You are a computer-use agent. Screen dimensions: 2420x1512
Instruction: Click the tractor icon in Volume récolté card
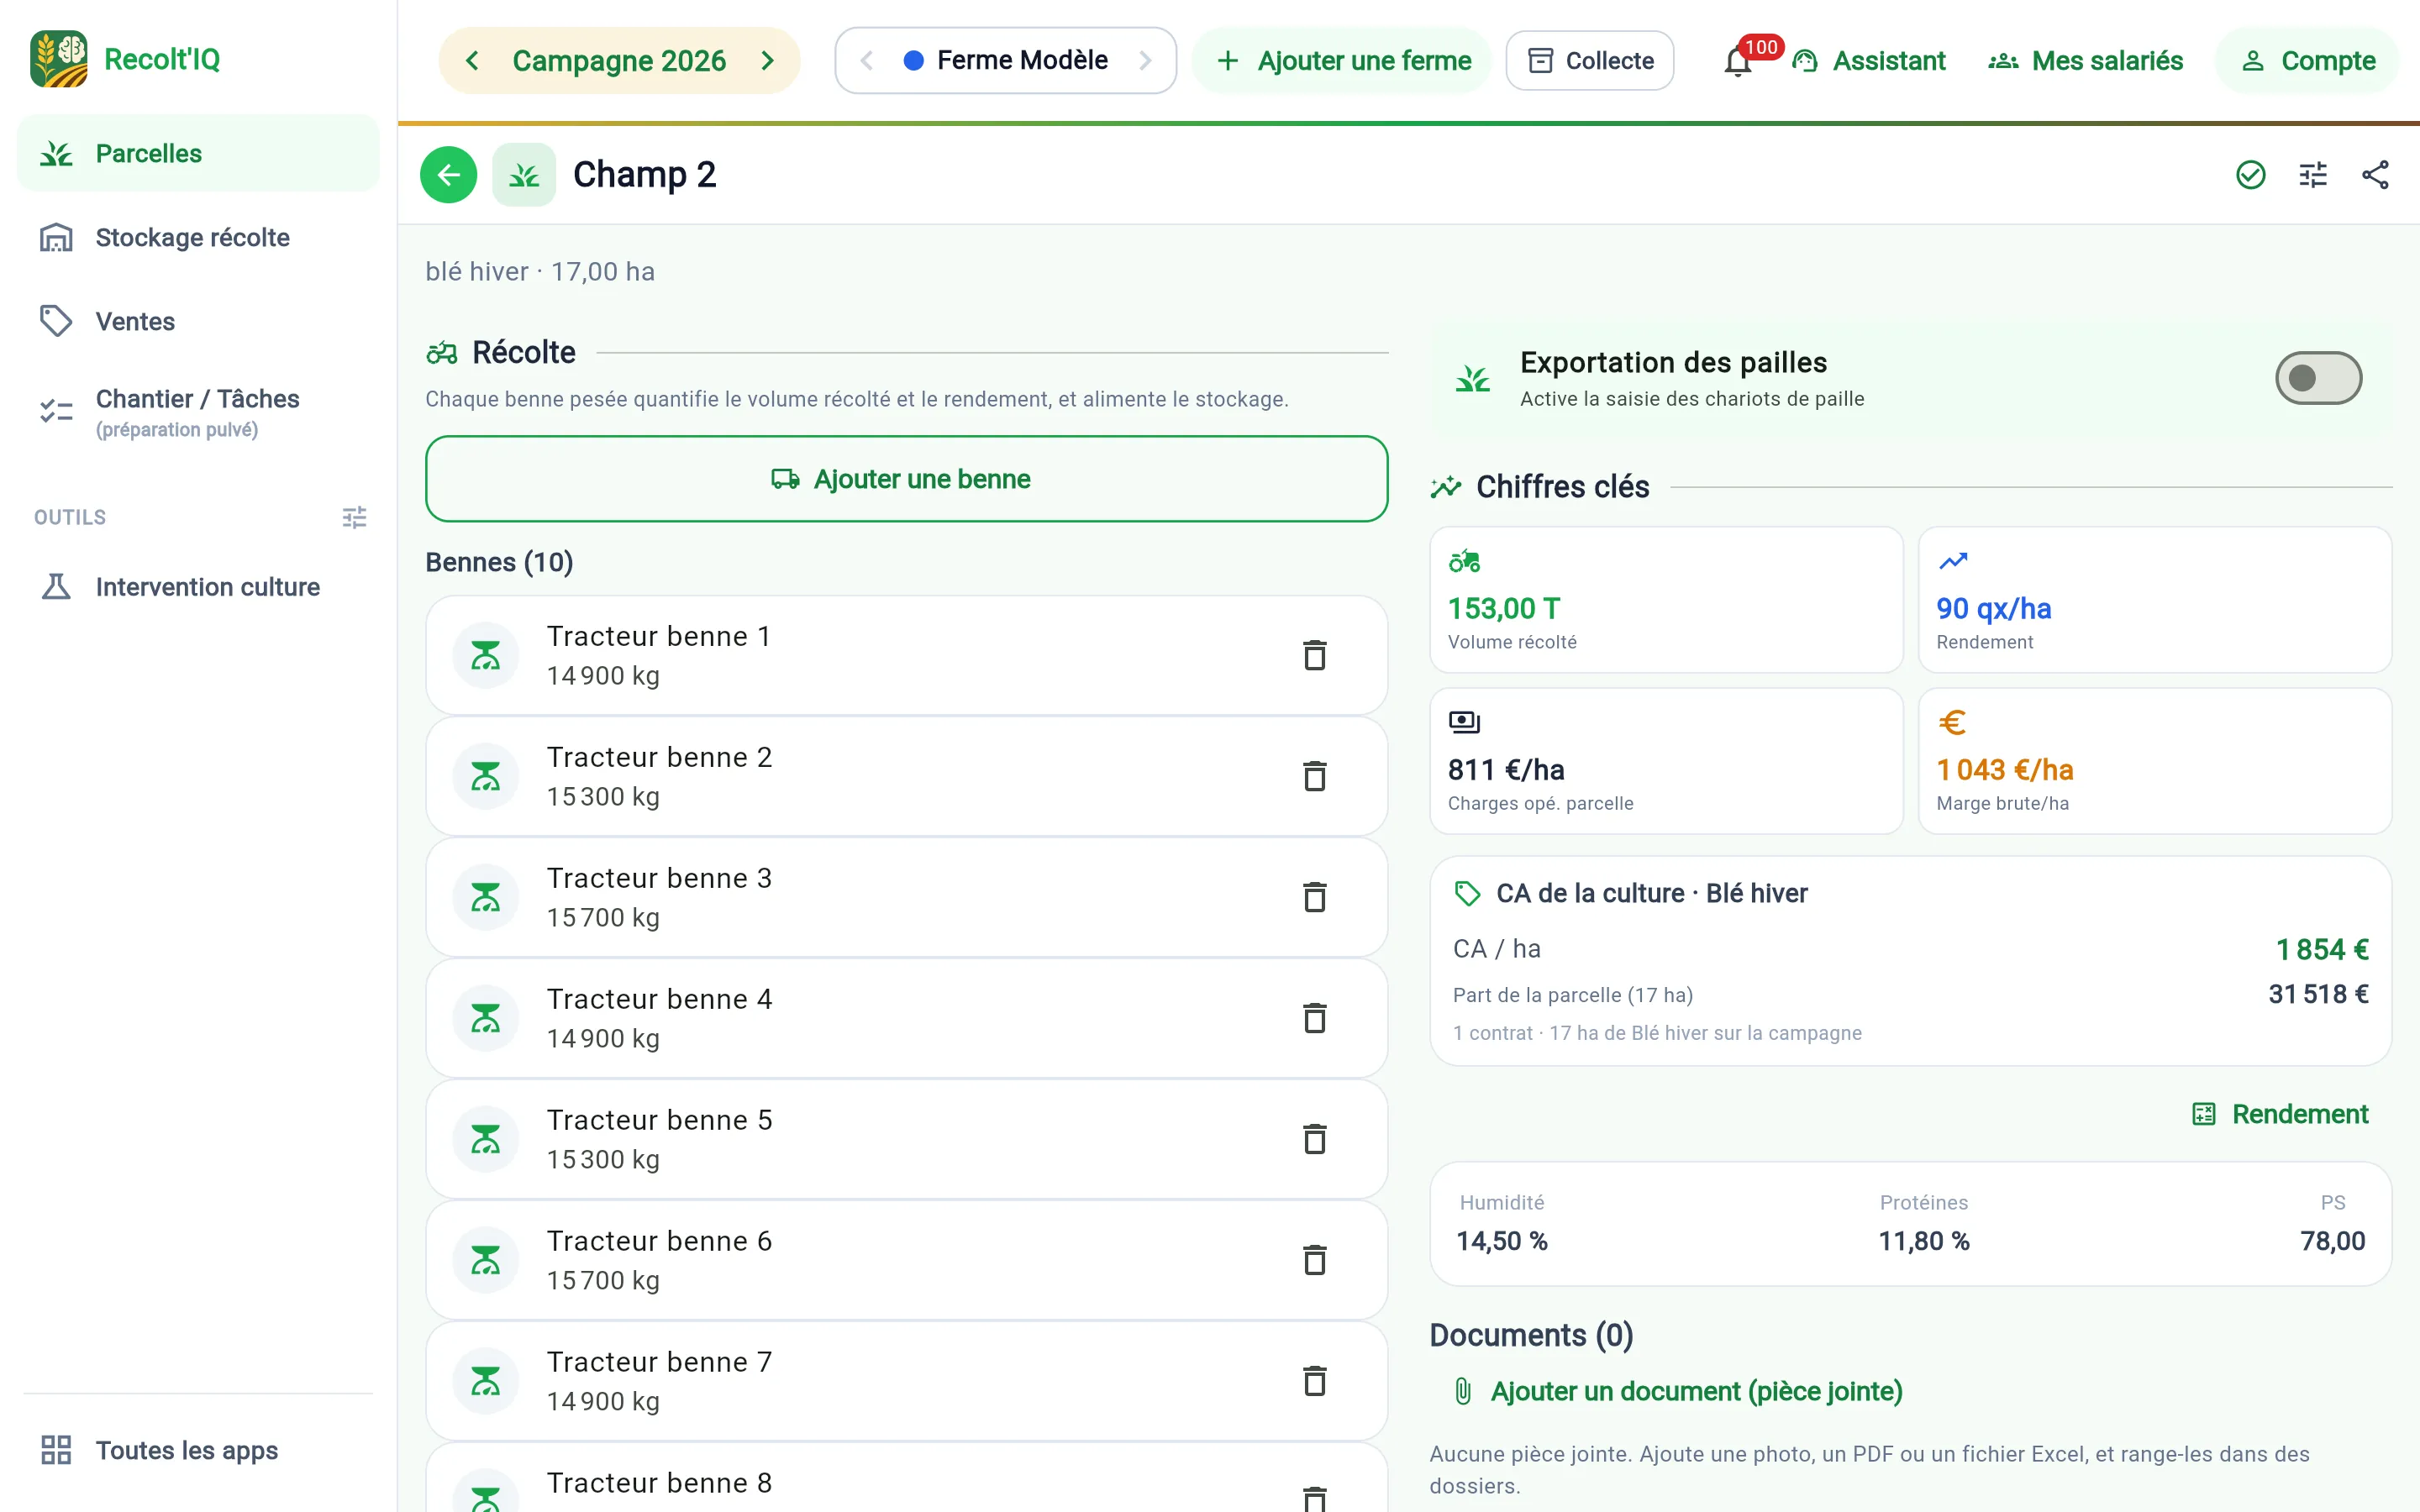coord(1464,561)
